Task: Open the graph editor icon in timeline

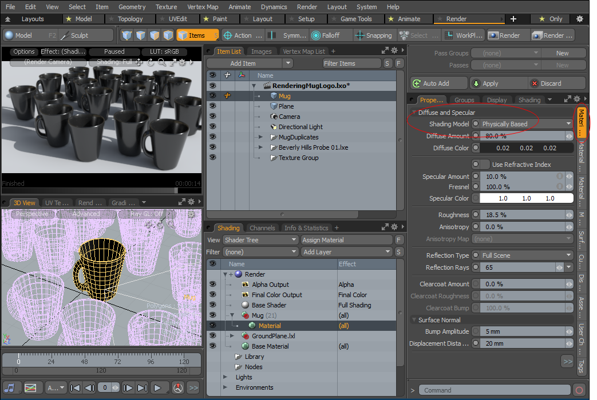Action: [x=31, y=387]
